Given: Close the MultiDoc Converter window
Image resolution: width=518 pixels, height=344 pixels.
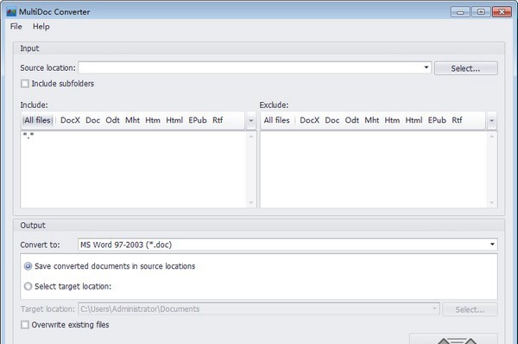Looking at the screenshot, I should pyautogui.click(x=502, y=12).
